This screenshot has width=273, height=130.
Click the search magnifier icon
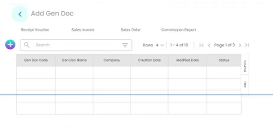pyautogui.click(x=27, y=45)
